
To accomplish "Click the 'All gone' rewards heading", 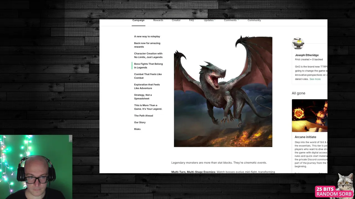I will click(298, 93).
